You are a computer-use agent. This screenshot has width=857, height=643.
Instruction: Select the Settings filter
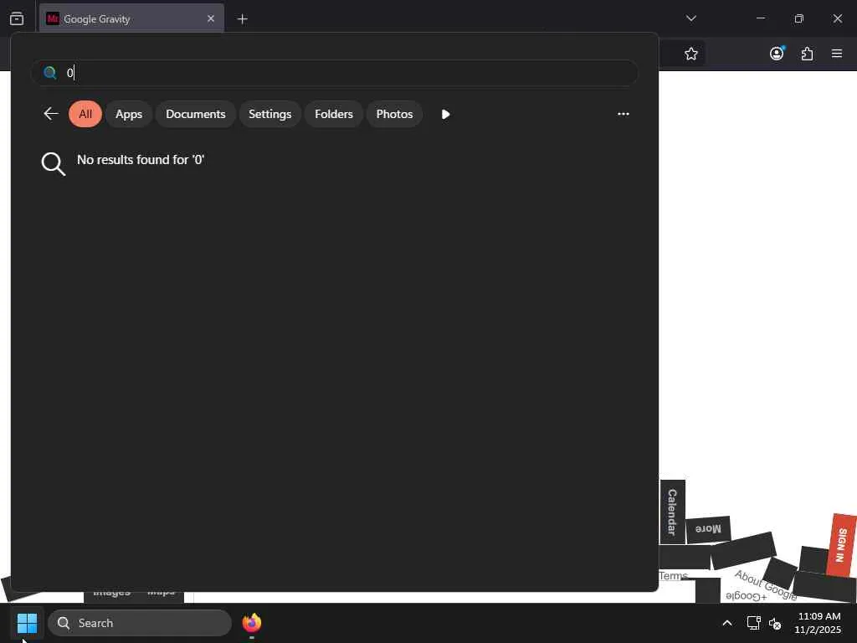click(x=270, y=114)
